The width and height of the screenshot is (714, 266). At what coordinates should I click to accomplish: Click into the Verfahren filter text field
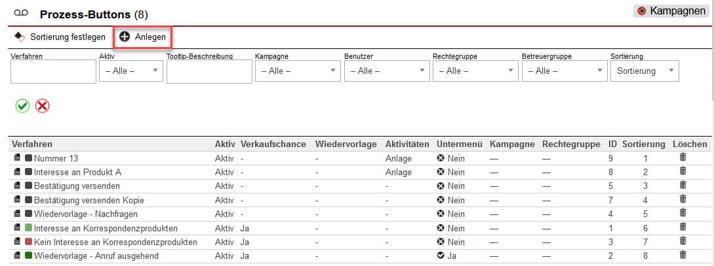[x=53, y=72]
